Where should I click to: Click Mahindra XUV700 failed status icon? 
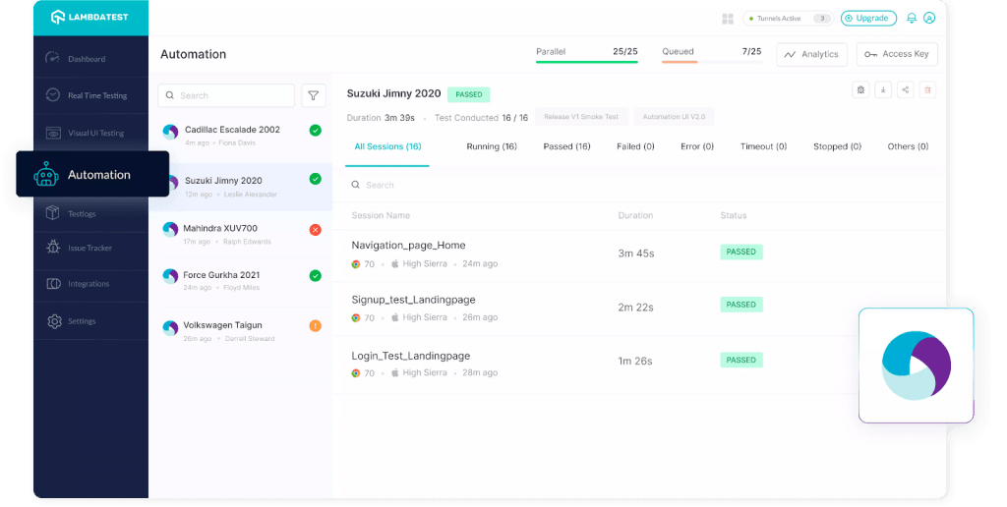(316, 230)
